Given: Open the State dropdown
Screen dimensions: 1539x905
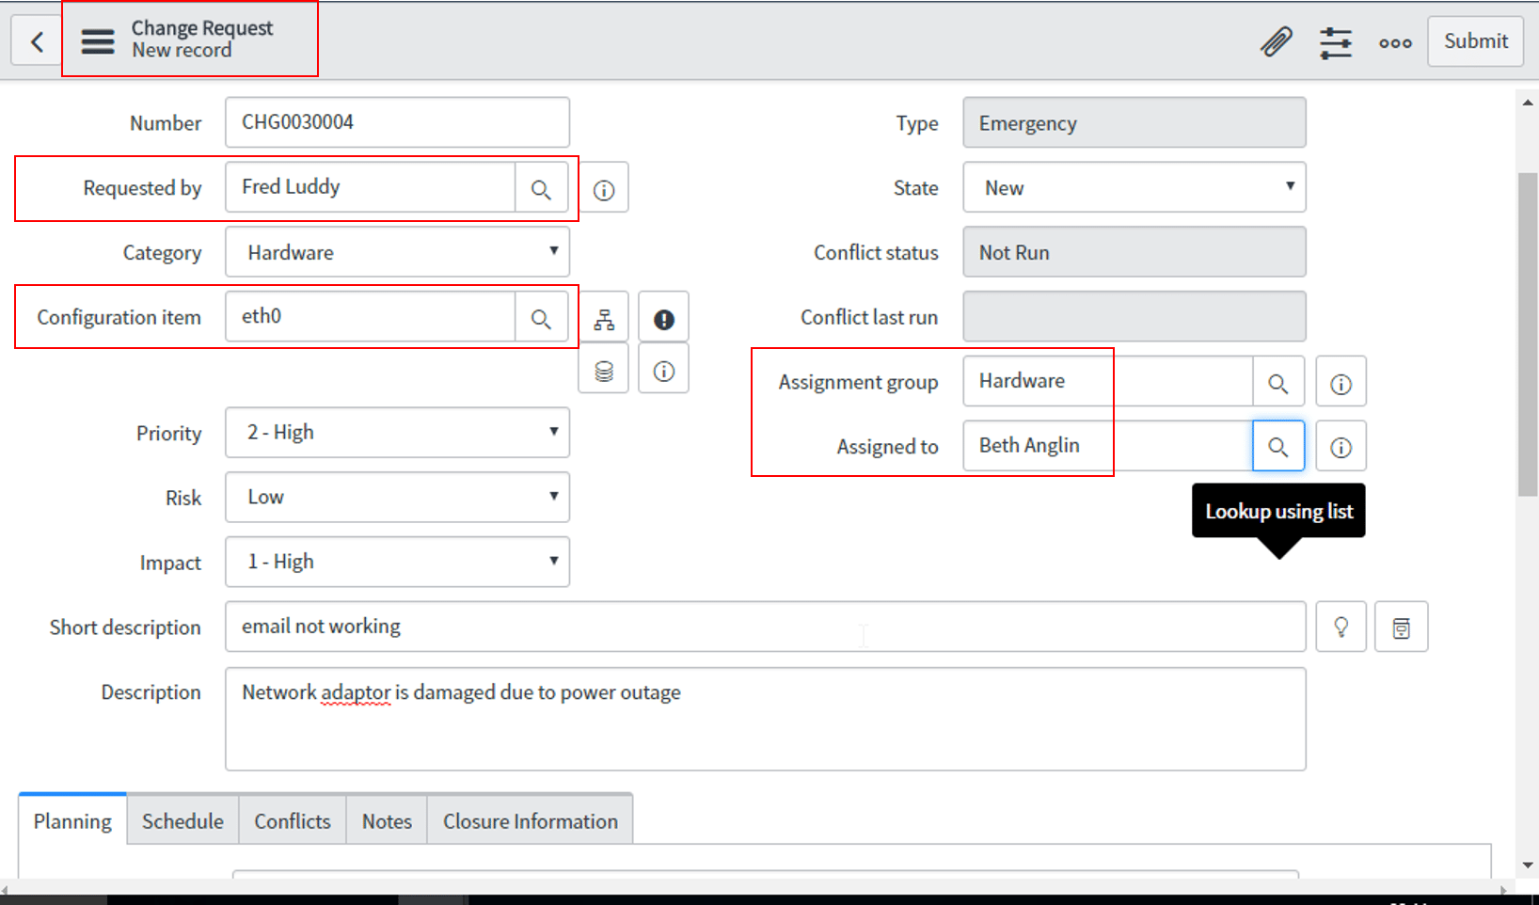Looking at the screenshot, I should 1134,187.
